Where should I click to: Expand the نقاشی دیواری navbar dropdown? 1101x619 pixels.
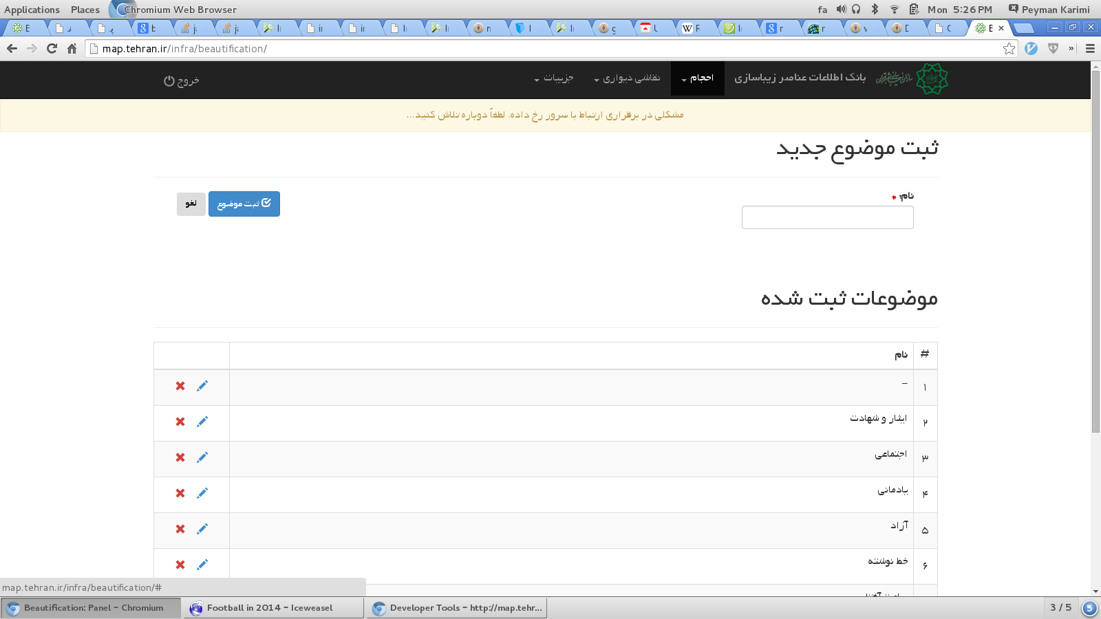[x=627, y=78]
